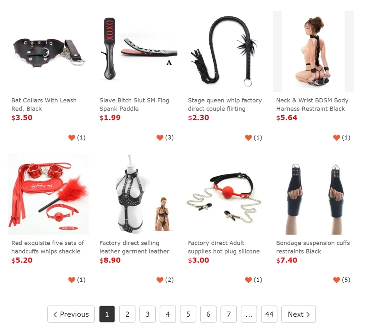Select page 5 in pagination

[x=188, y=314]
